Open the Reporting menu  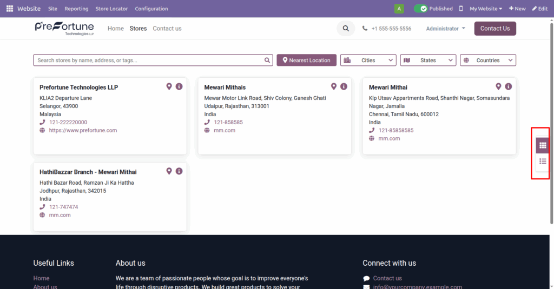tap(76, 9)
